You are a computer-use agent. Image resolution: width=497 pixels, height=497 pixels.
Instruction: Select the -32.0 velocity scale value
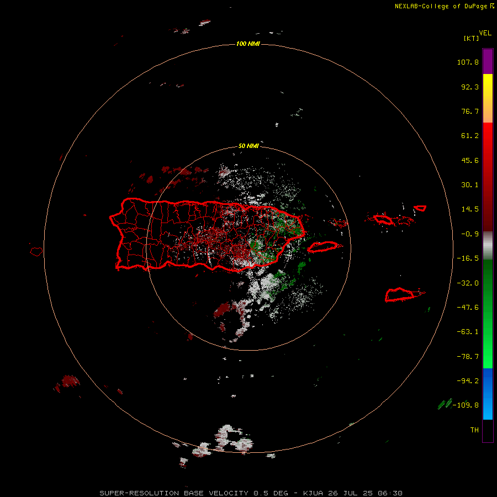tap(468, 283)
